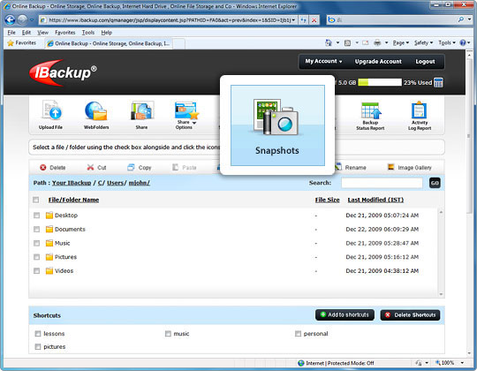Click the Add to shortcuts button
This screenshot has width=477, height=371.
pyautogui.click(x=344, y=314)
